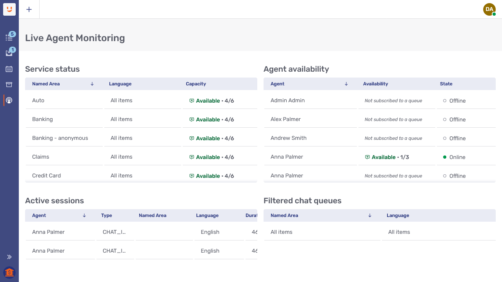Click the smiley app logo at top left
This screenshot has width=502, height=282.
tap(9, 9)
